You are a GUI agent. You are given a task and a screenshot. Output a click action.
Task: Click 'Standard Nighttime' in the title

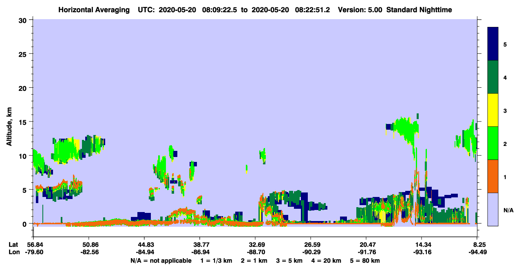click(419, 10)
